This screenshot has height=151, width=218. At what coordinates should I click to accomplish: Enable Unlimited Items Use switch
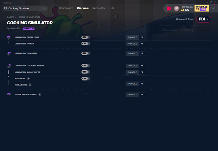tap(86, 53)
